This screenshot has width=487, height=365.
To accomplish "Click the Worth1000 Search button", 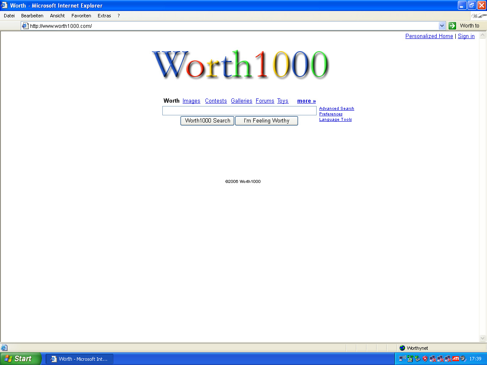I will [208, 121].
